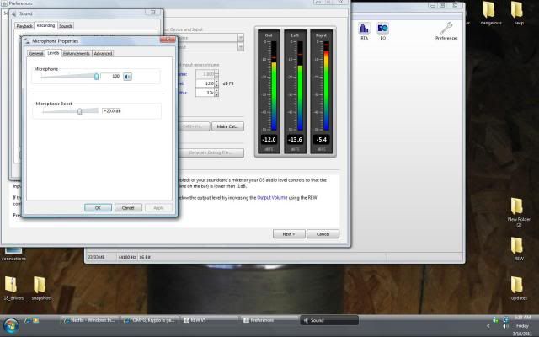This screenshot has height=337, width=539.
Task: Show hidden tray icons arrow
Action: click(x=488, y=326)
